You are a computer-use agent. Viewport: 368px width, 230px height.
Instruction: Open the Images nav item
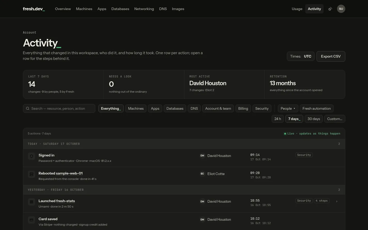[178, 9]
